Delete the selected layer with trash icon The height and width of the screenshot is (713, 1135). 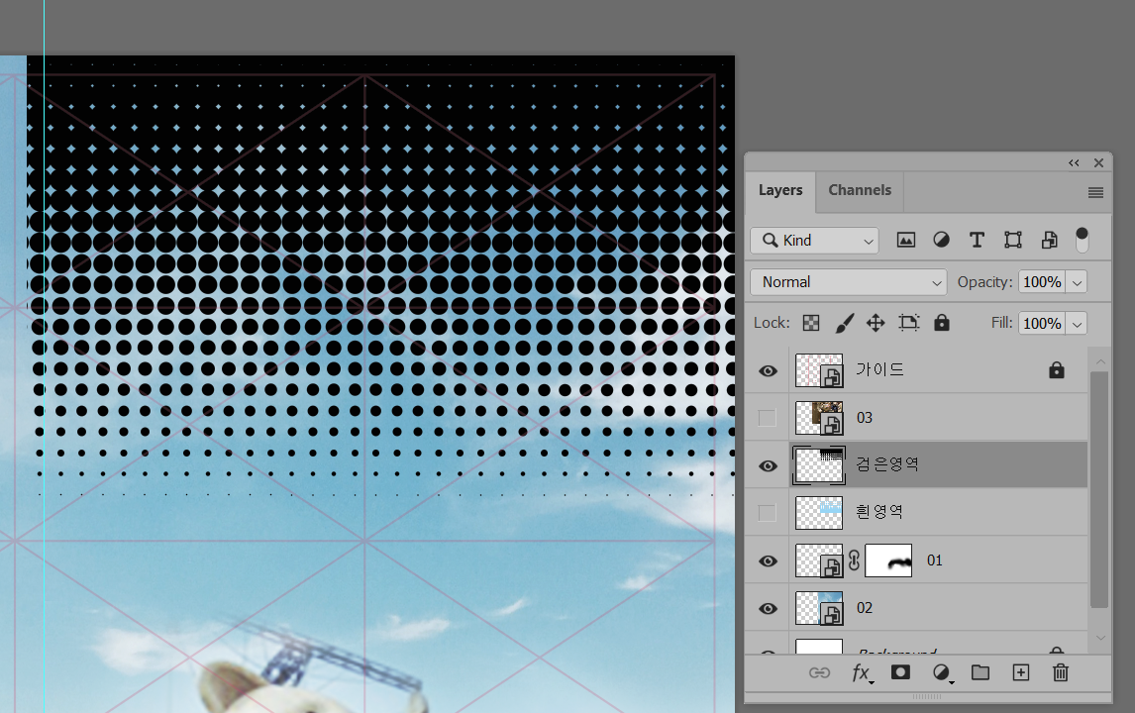coord(1061,672)
